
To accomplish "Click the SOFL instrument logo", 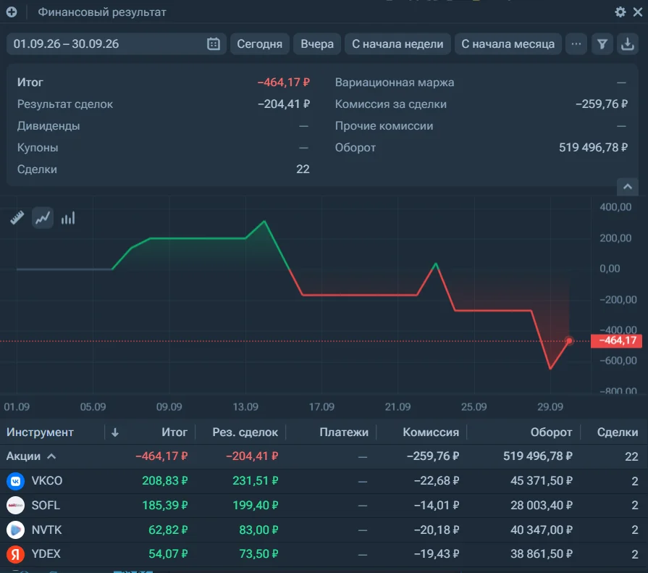I will [15, 505].
